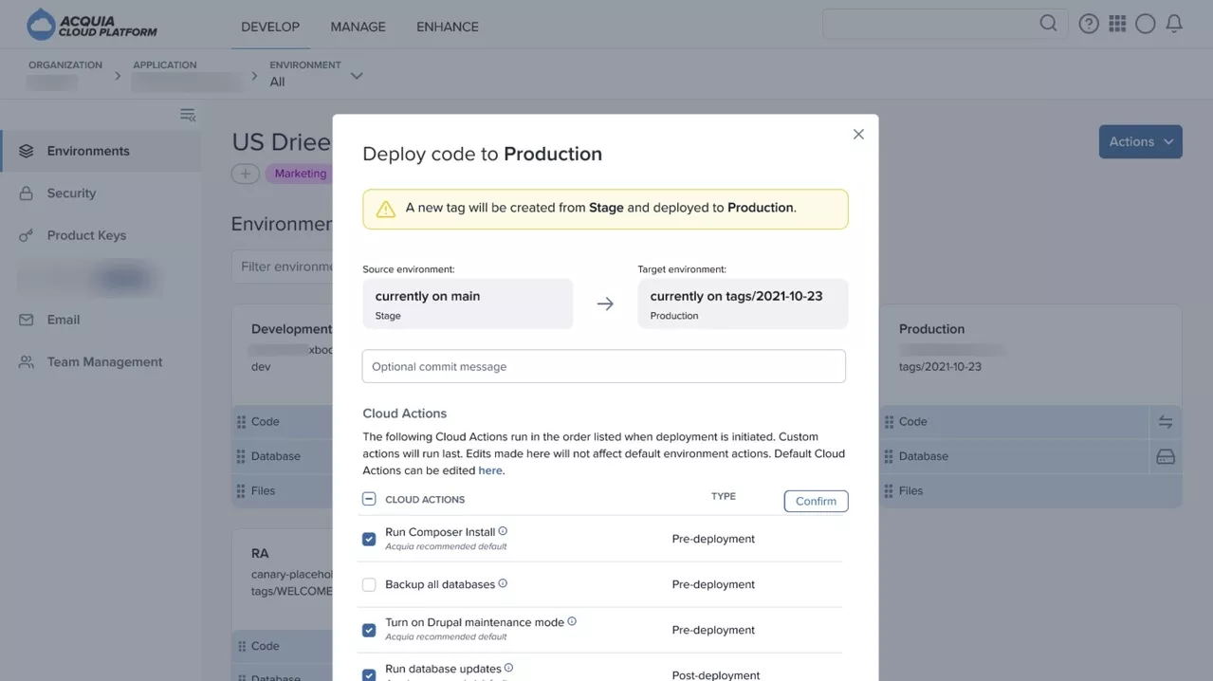1213x681 pixels.
Task: Collapse the sidebar menu icon
Action: [188, 115]
